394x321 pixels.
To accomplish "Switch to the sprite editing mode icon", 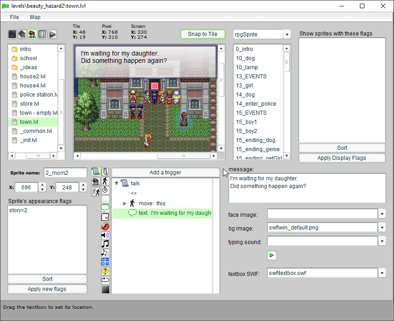I will coord(32,34).
